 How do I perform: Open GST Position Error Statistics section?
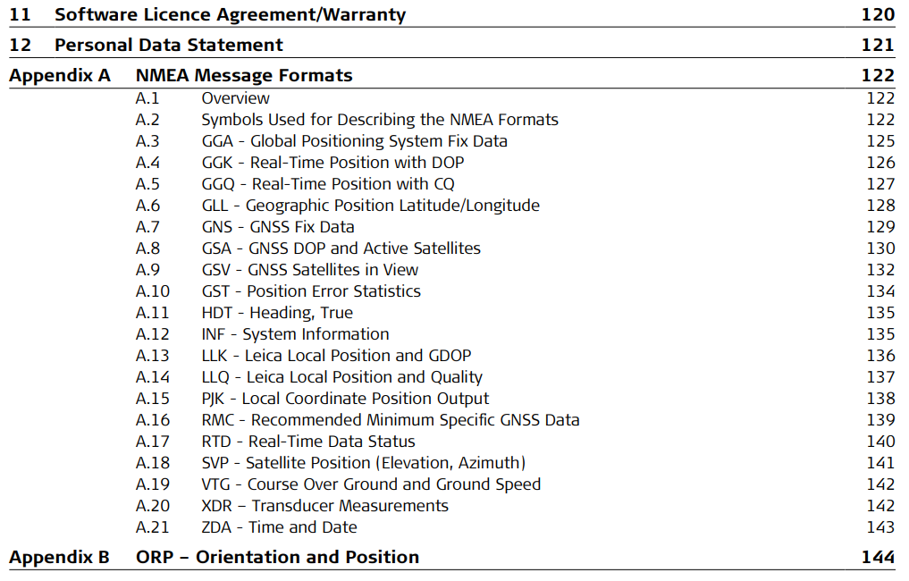[x=311, y=291]
